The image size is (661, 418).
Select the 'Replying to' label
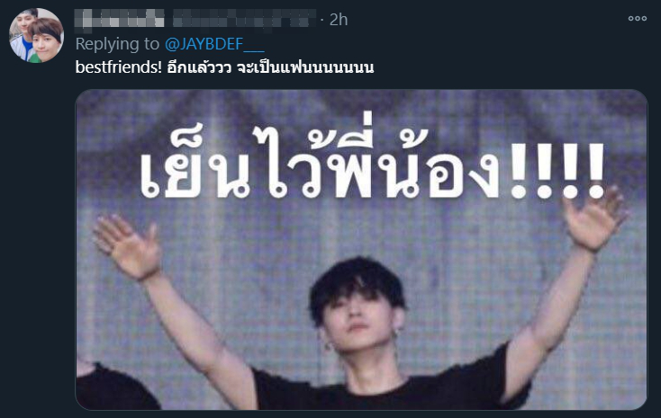point(117,44)
